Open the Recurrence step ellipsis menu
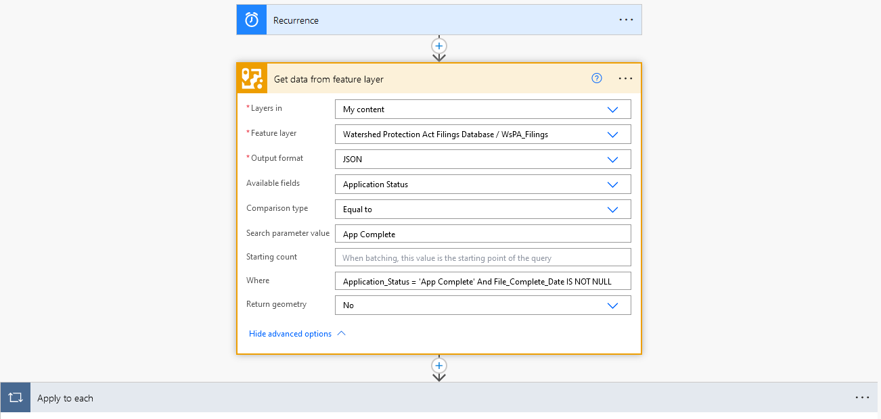 click(x=626, y=20)
